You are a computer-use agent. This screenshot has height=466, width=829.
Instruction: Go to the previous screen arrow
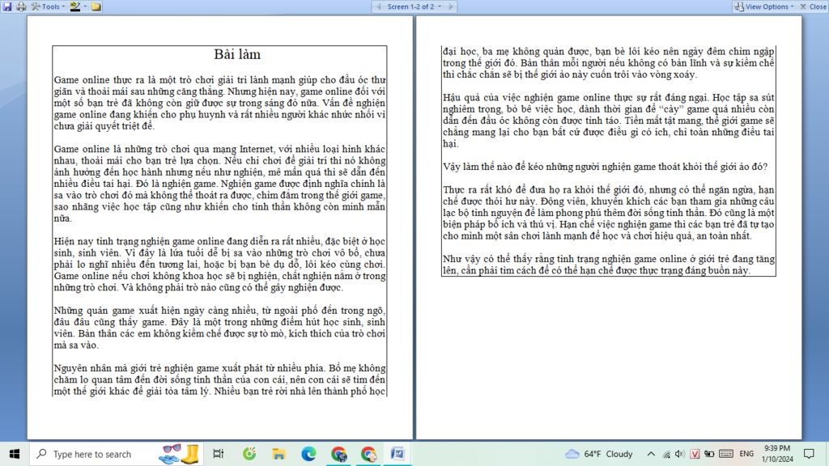click(379, 6)
